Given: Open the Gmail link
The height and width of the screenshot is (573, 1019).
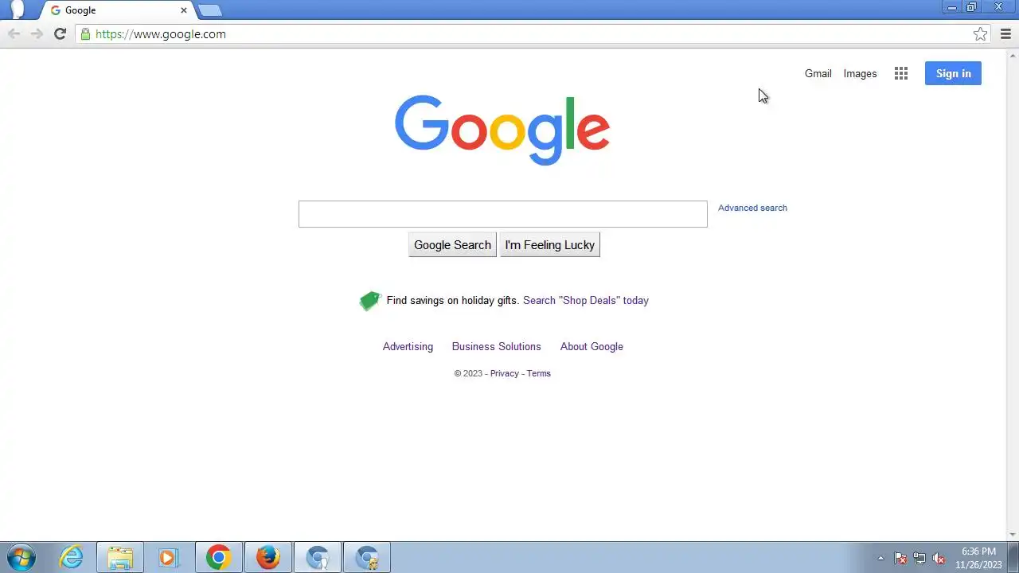Looking at the screenshot, I should 818,73.
